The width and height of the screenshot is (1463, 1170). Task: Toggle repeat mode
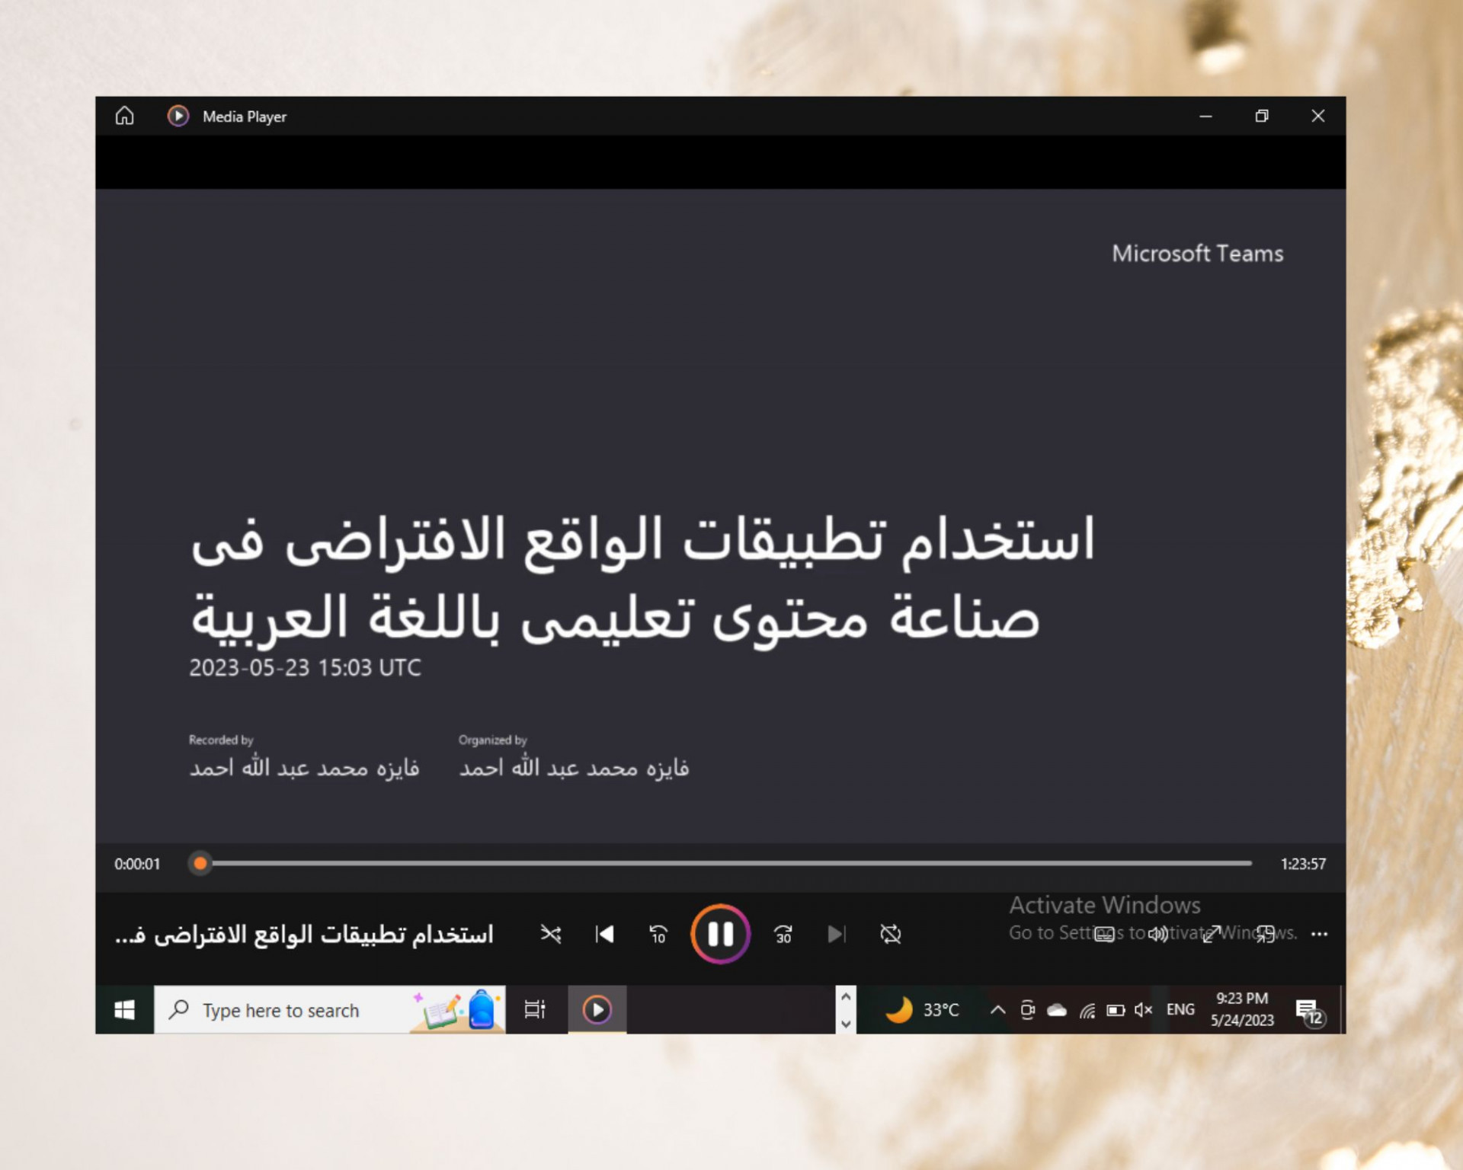coord(890,934)
